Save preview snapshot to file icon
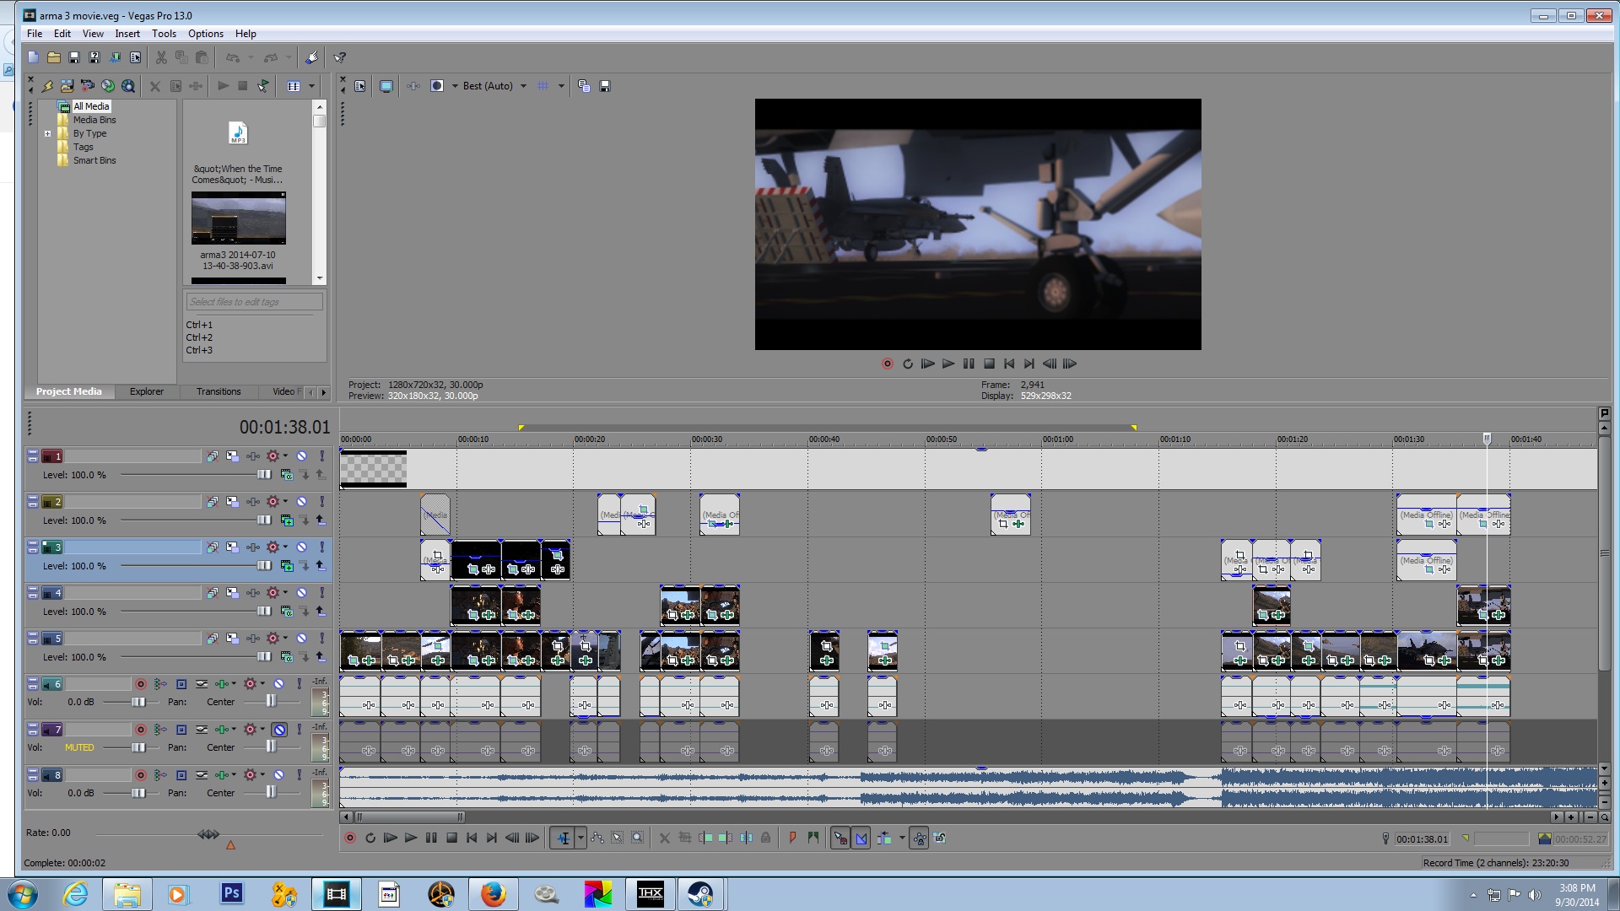The image size is (1620, 911). coord(605,86)
